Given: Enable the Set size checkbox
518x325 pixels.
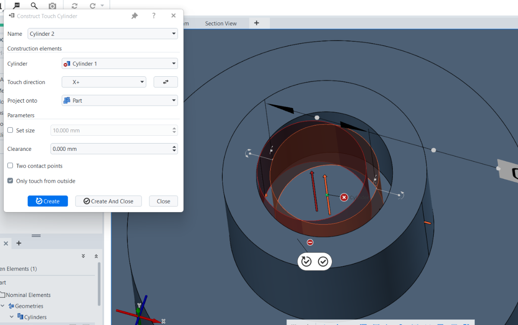Looking at the screenshot, I should (x=10, y=130).
